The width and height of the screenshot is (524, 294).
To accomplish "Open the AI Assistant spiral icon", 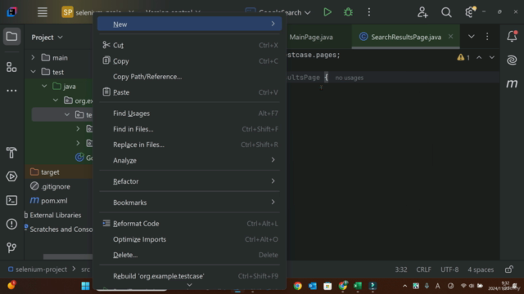I will pyautogui.click(x=512, y=60).
